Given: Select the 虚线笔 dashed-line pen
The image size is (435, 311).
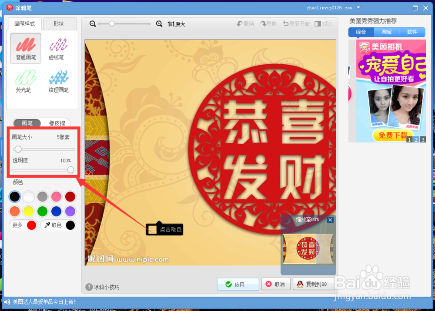Looking at the screenshot, I should (x=58, y=48).
